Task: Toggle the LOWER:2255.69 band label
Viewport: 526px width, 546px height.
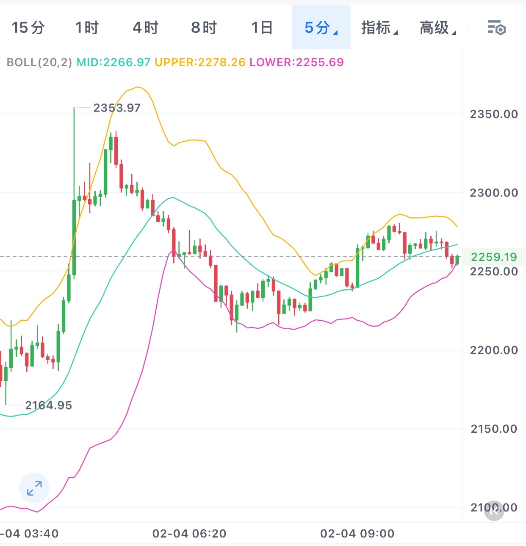Action: click(x=296, y=62)
